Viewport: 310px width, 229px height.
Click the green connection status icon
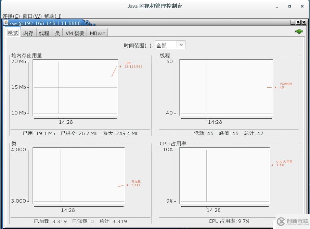pyautogui.click(x=299, y=32)
